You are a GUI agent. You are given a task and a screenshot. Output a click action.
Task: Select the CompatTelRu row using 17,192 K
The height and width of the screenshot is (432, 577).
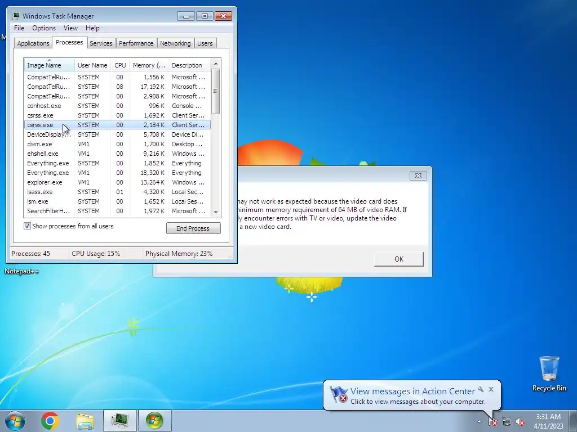pos(117,87)
